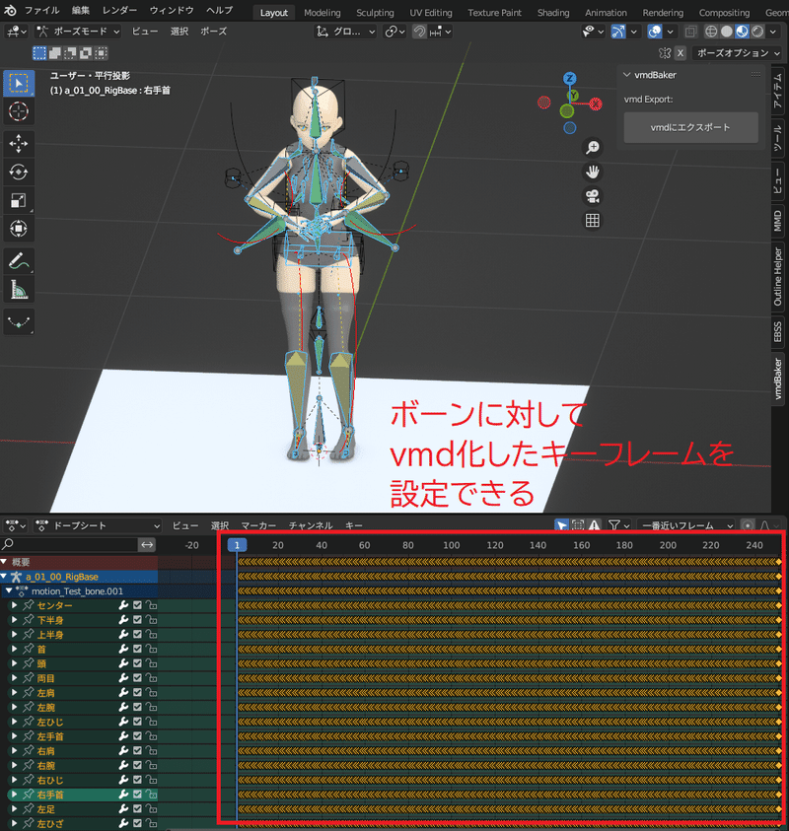
Task: Toggle mute checkbox for 左肩 channel
Action: pyautogui.click(x=137, y=693)
